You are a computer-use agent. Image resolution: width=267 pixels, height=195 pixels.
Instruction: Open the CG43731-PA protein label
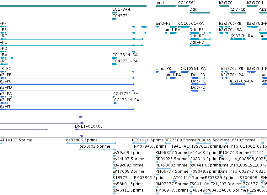(126, 94)
